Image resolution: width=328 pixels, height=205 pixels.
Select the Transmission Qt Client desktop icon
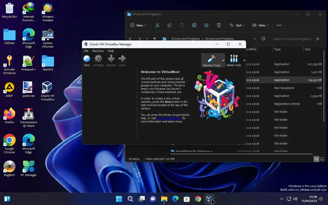point(28,118)
